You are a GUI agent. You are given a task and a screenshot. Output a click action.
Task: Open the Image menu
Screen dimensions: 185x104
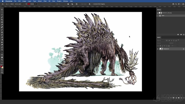click(24, 1)
